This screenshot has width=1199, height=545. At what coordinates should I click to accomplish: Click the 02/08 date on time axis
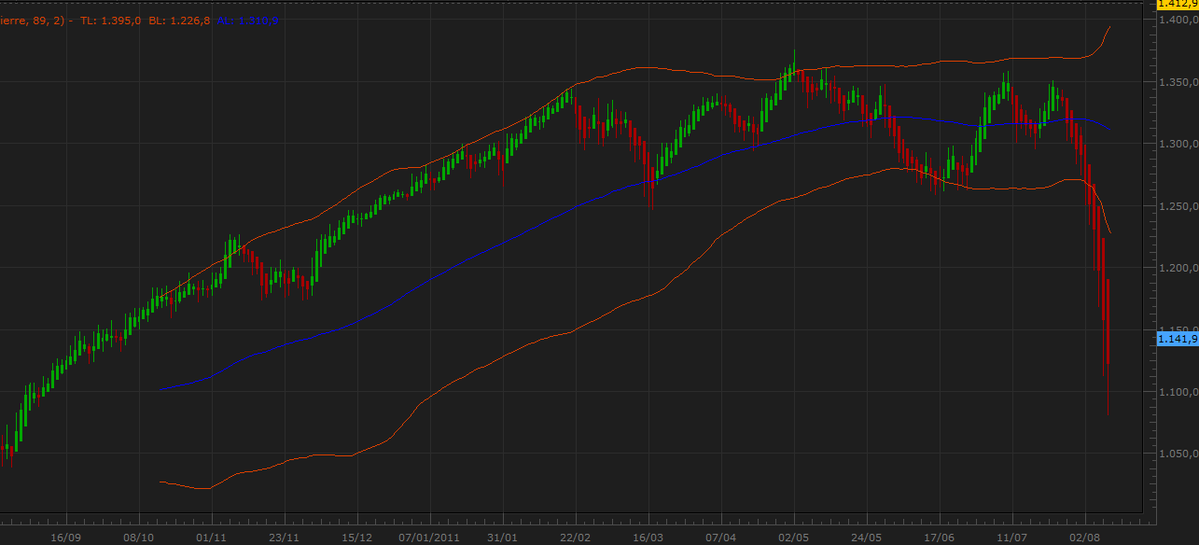(1084, 538)
